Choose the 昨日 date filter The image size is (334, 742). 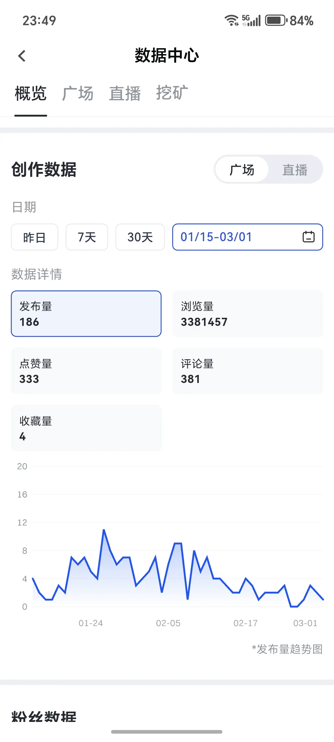(35, 237)
